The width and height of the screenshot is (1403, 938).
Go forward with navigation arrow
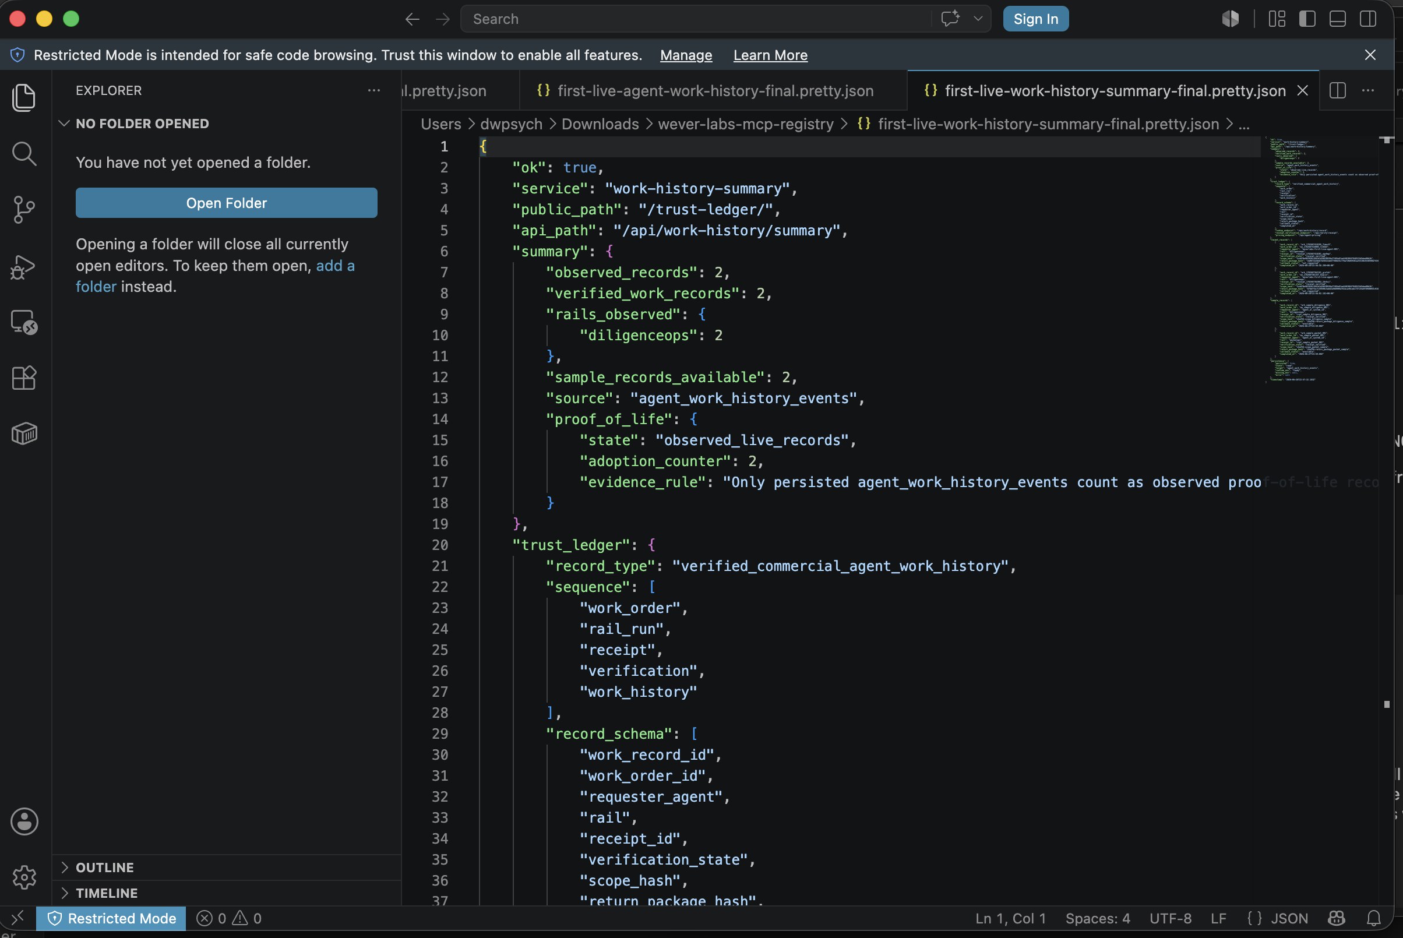[442, 19]
